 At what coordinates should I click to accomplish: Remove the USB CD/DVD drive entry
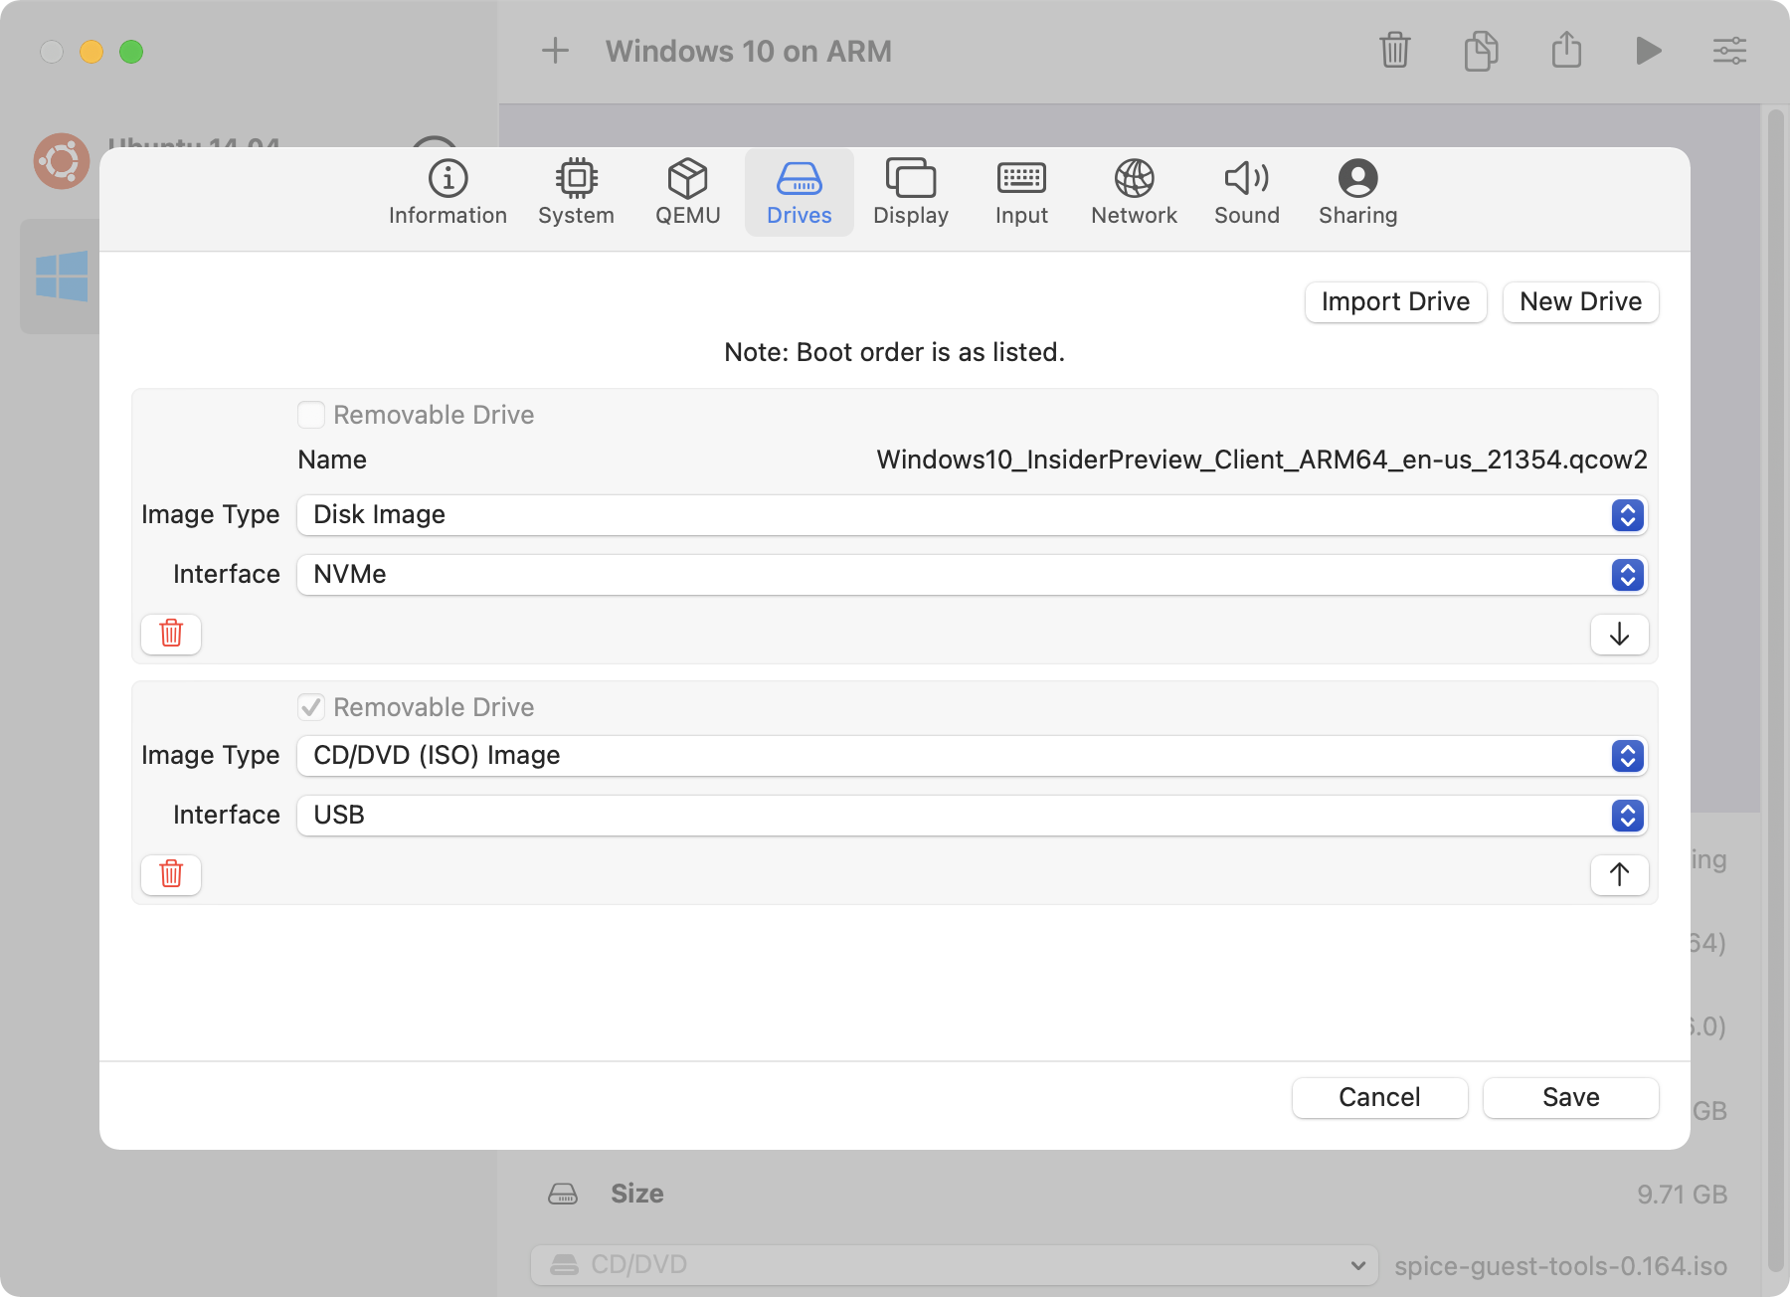coord(170,874)
